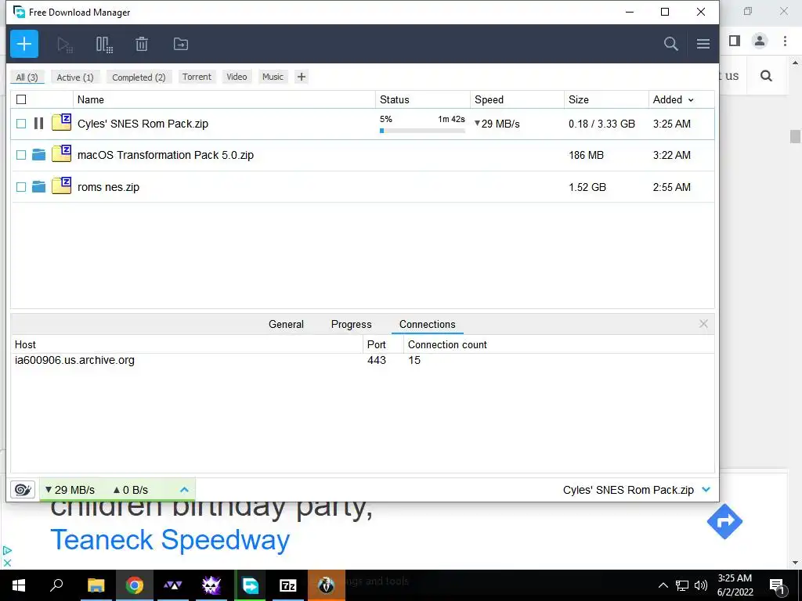The height and width of the screenshot is (601, 802).
Task: Check the box for Cyles' SNES Rom Pack.zip
Action: point(21,124)
